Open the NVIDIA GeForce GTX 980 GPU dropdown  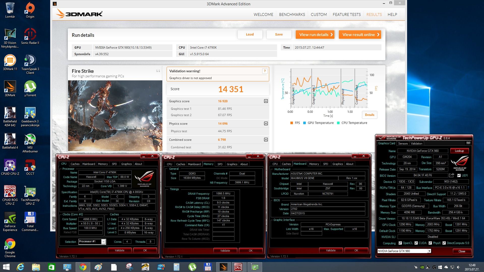click(x=429, y=251)
